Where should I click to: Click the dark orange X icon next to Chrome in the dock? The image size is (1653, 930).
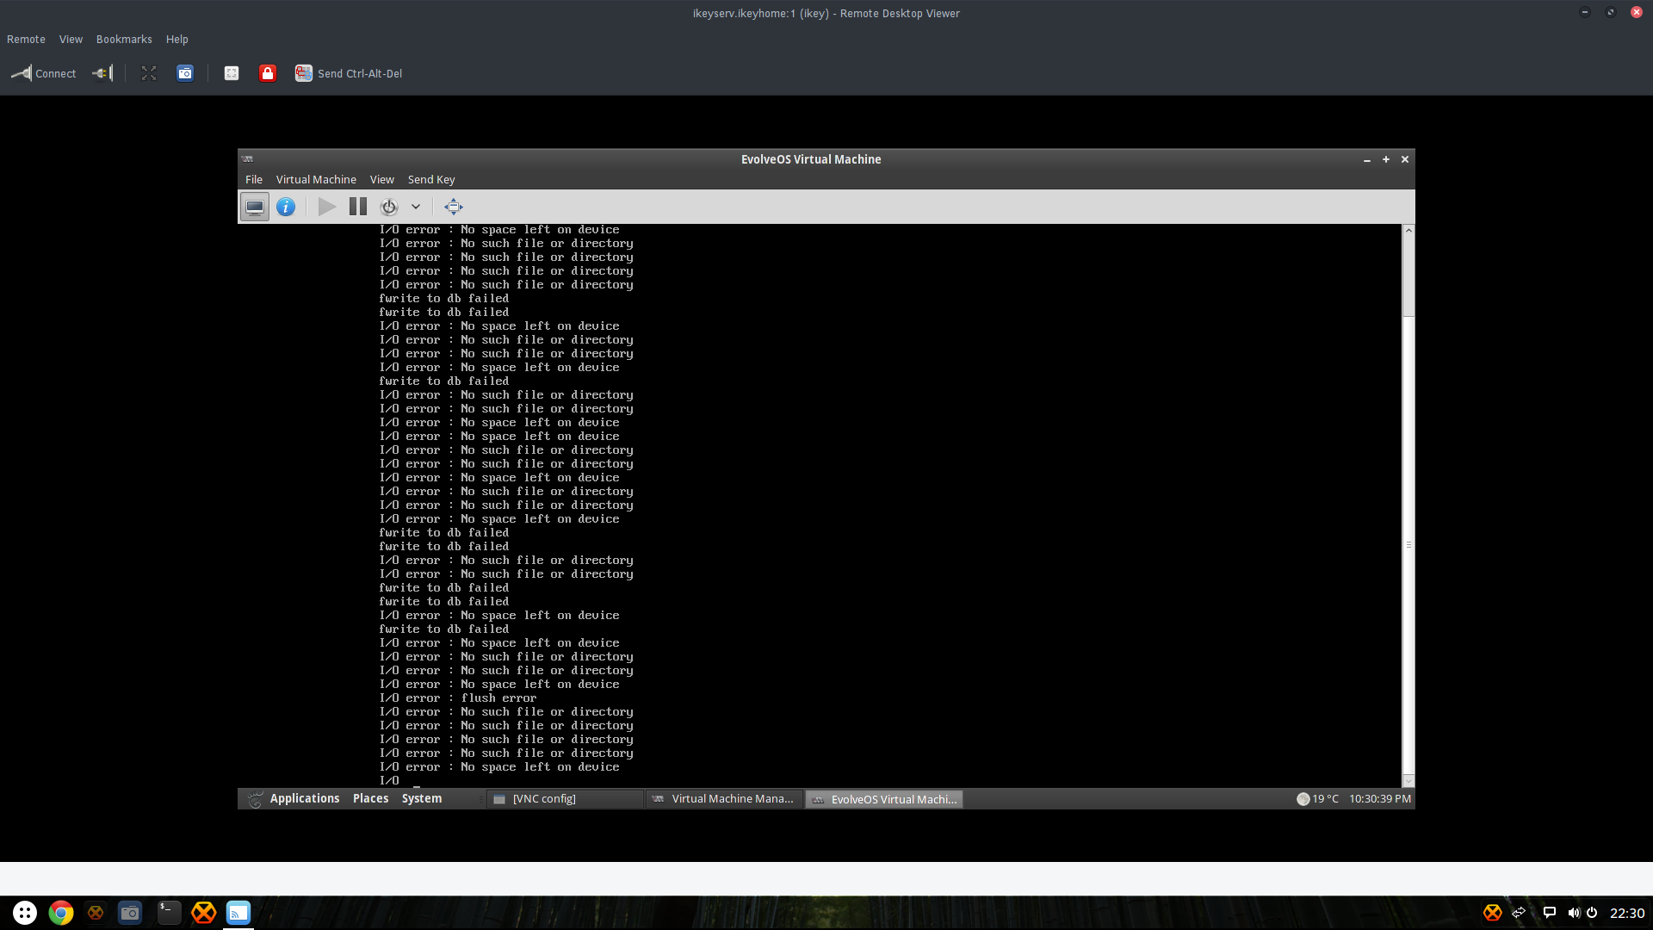tap(96, 913)
